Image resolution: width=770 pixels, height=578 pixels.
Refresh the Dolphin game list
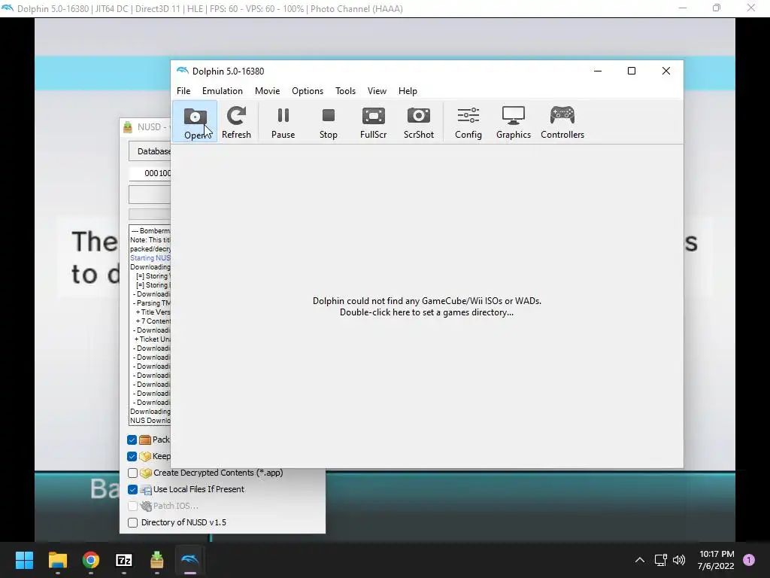(236, 123)
